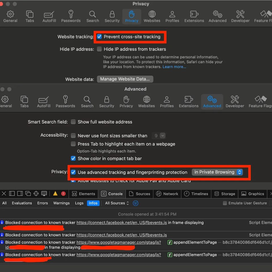This screenshot has width=272, height=272.
Task: Filter console by Warnings
Action: point(61,203)
